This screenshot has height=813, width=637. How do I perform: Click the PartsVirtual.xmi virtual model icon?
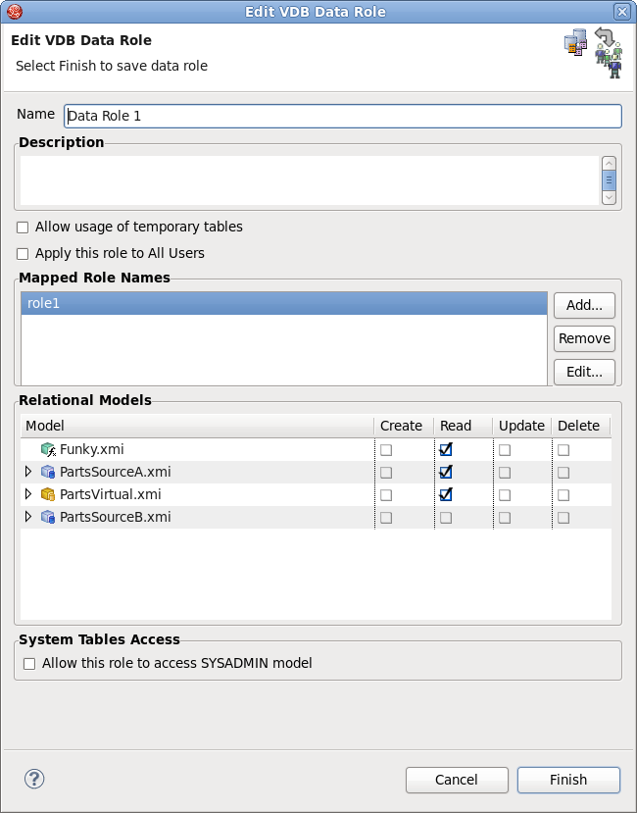[48, 494]
